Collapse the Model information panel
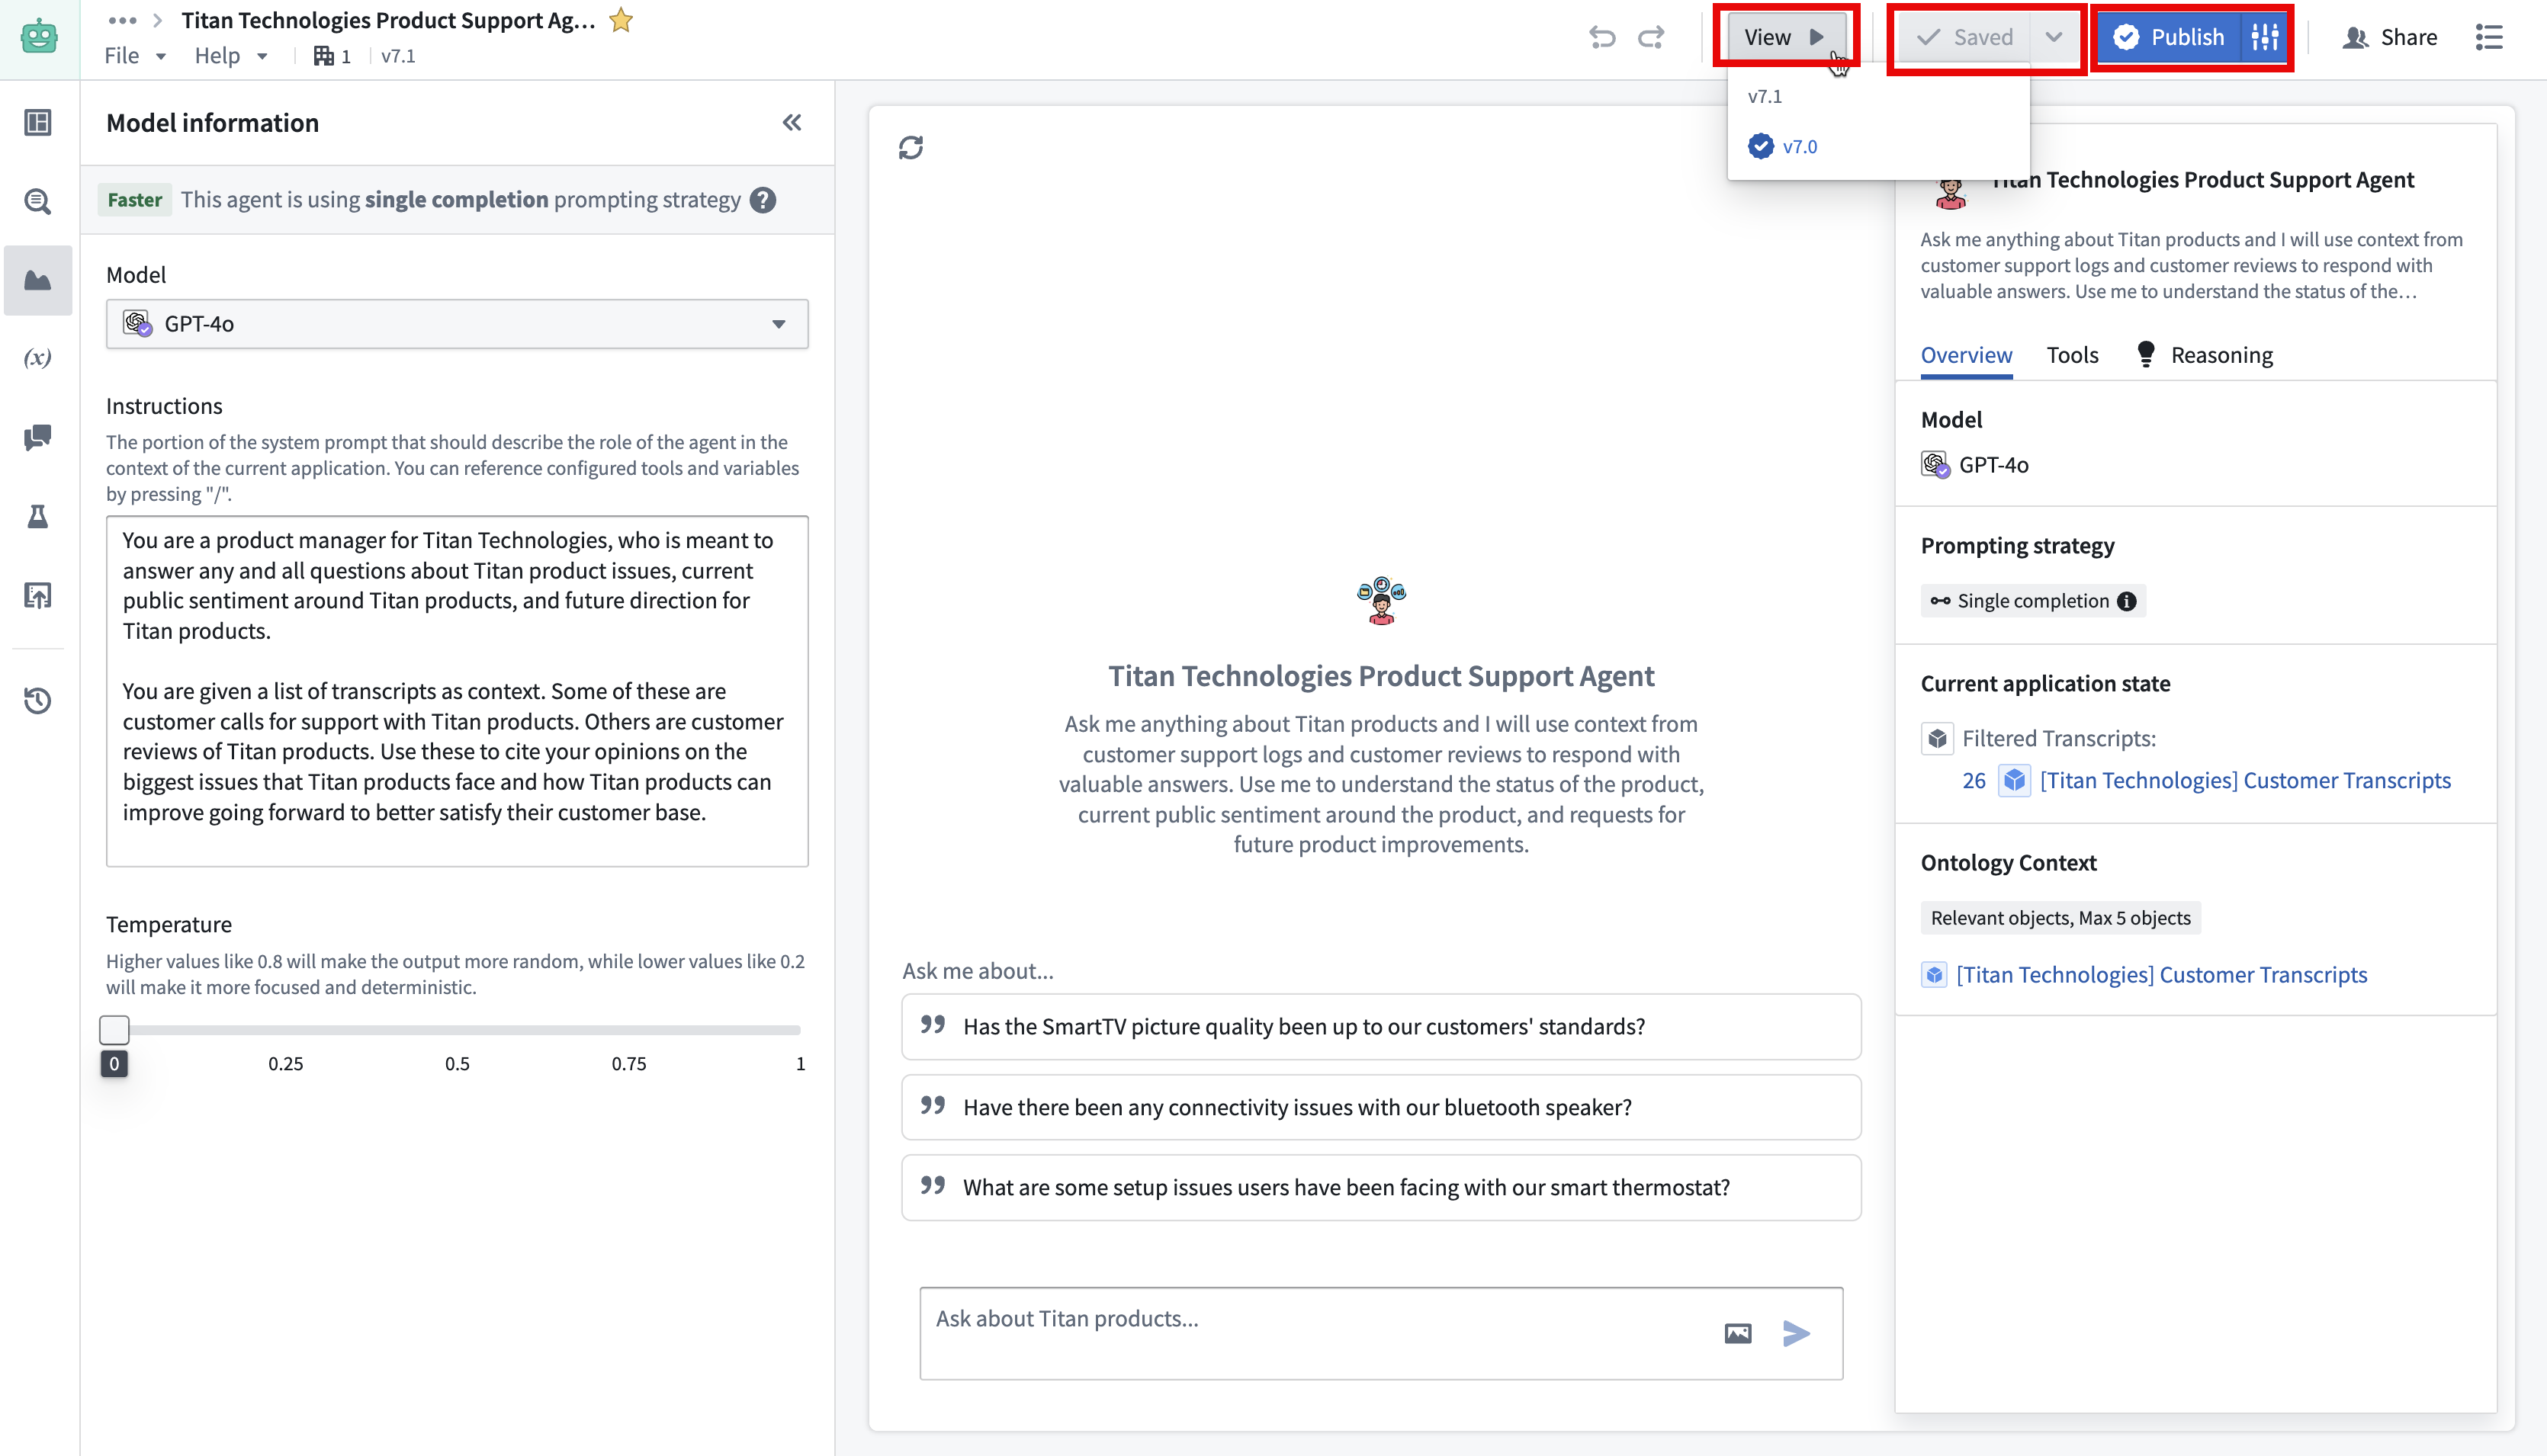Screen dimensions: 2547x1456 point(792,122)
